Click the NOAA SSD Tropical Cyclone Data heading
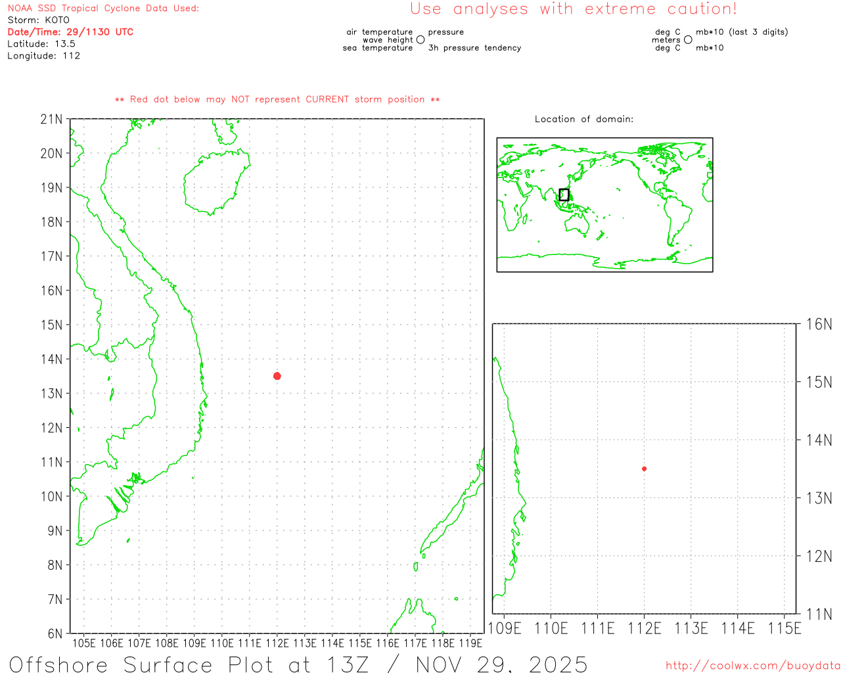Viewport: 841px width, 673px height. click(x=103, y=9)
